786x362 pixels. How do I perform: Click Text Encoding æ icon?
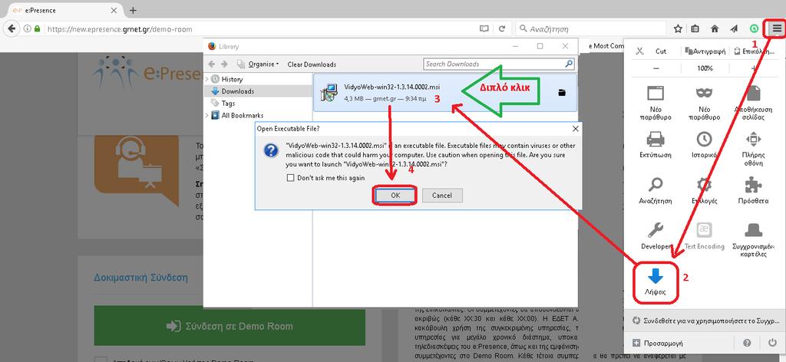point(705,230)
